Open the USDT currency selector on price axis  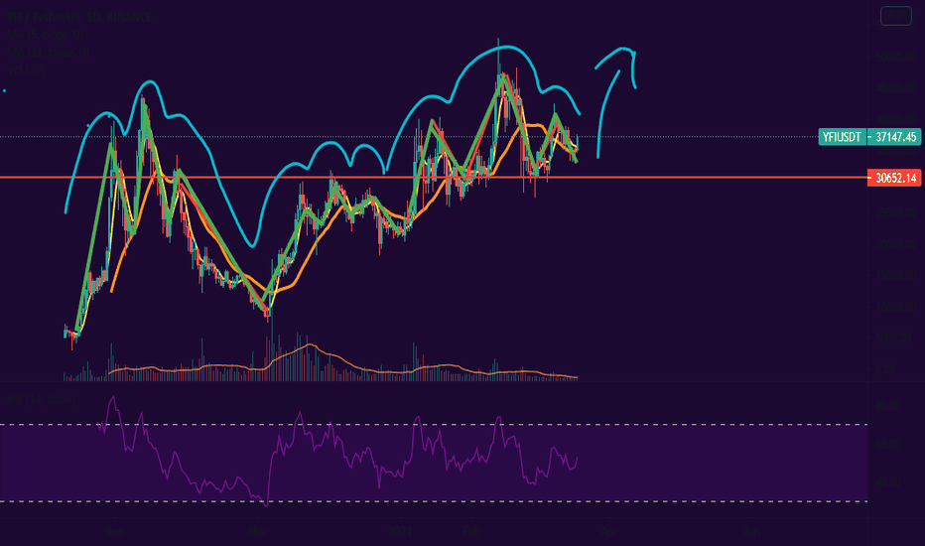[x=895, y=16]
